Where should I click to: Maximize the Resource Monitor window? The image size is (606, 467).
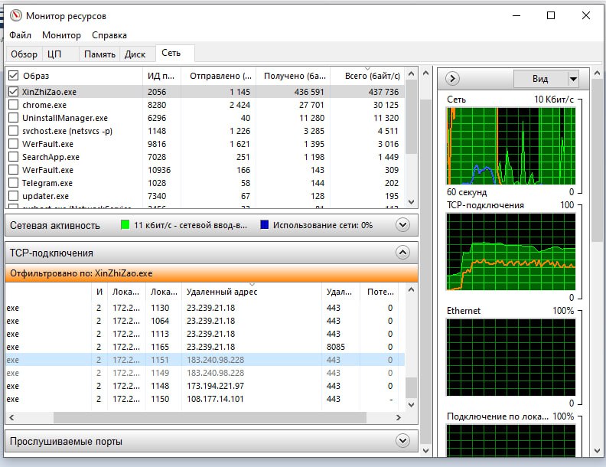click(x=551, y=15)
